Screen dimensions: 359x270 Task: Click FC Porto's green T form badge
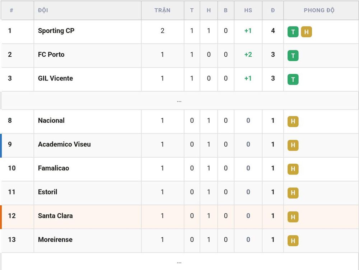[x=293, y=56]
